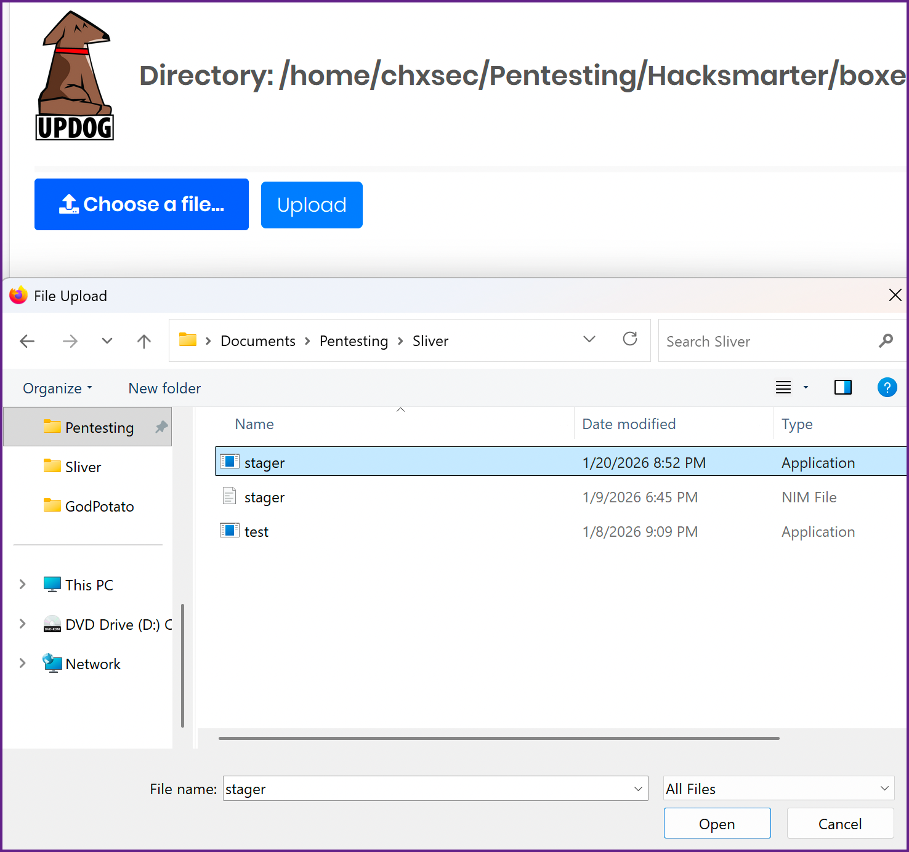Screen dimensions: 909x852
Task: Unpin Pentesting using the pin icon
Action: pyautogui.click(x=161, y=427)
